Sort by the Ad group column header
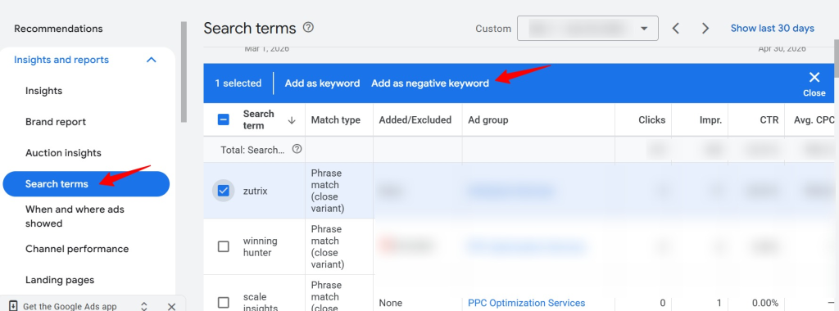Viewport: 839px width, 311px height. [x=488, y=120]
